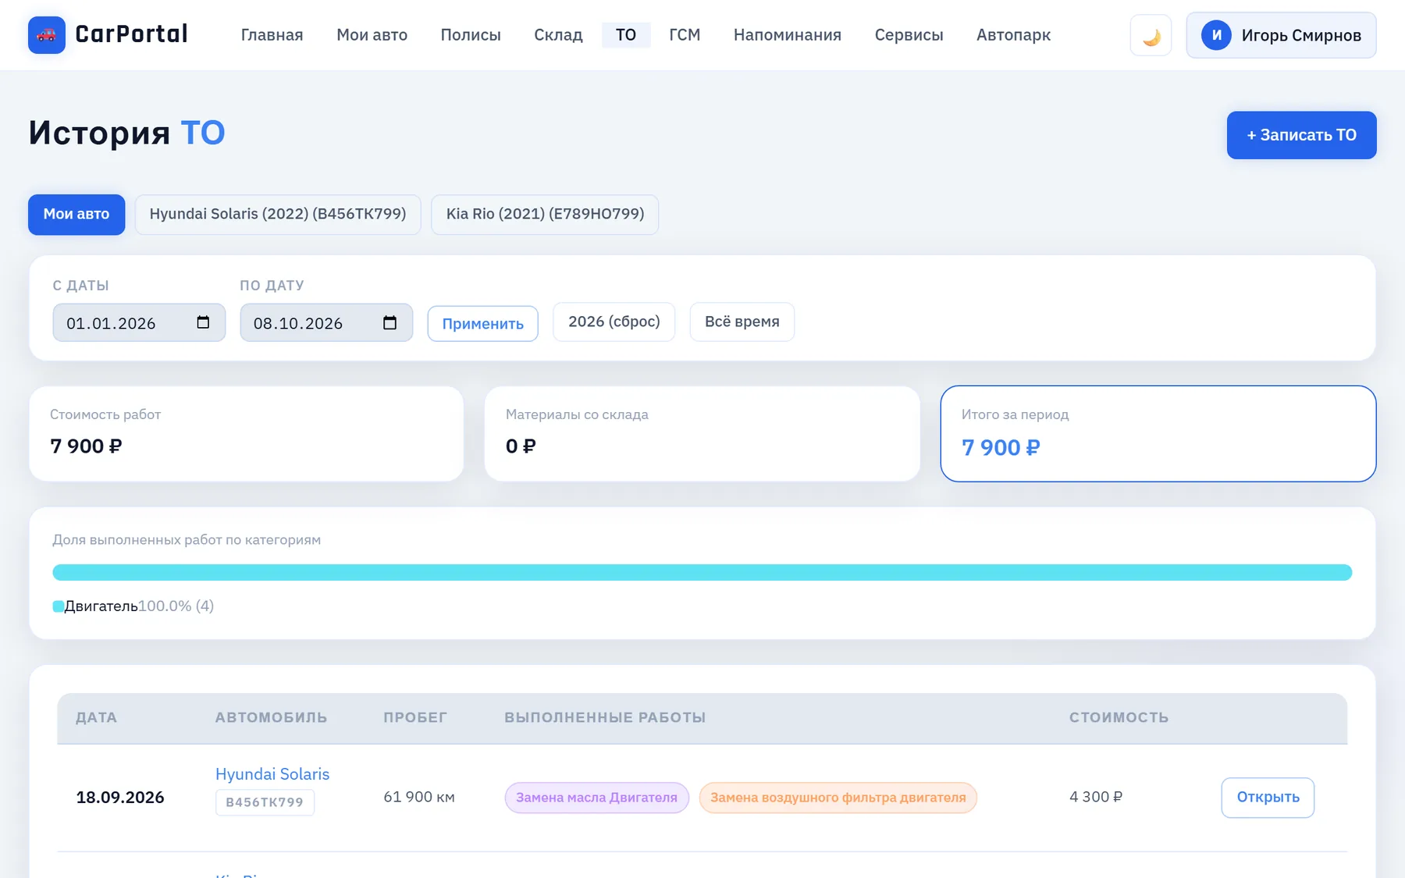
Task: Click the 61 900 км mileage cell
Action: (x=418, y=797)
